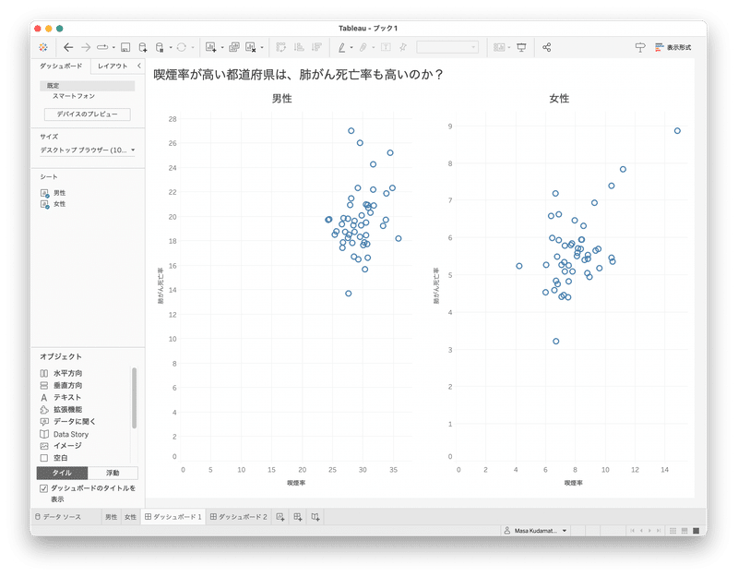The image size is (738, 577).
Task: Open the replay animation dropdown arrow
Action: tap(113, 47)
